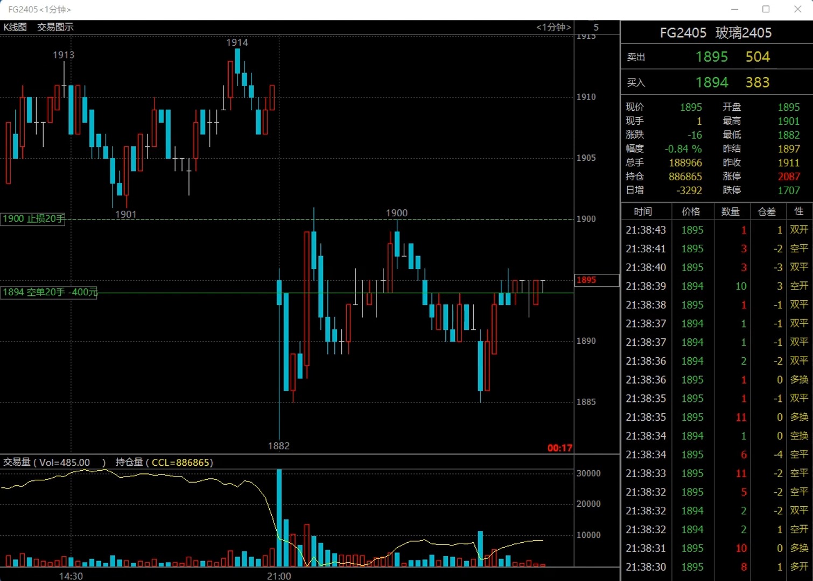
Task: Click the 00:17 countdown timer
Action: (x=560, y=448)
